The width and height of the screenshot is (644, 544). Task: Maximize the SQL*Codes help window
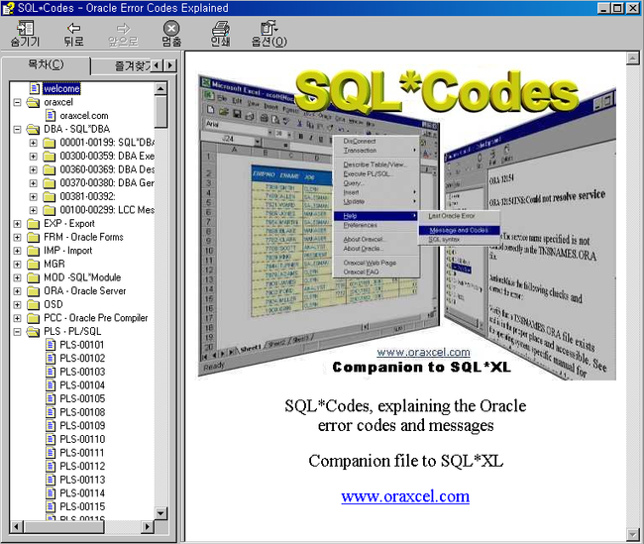tap(617, 8)
